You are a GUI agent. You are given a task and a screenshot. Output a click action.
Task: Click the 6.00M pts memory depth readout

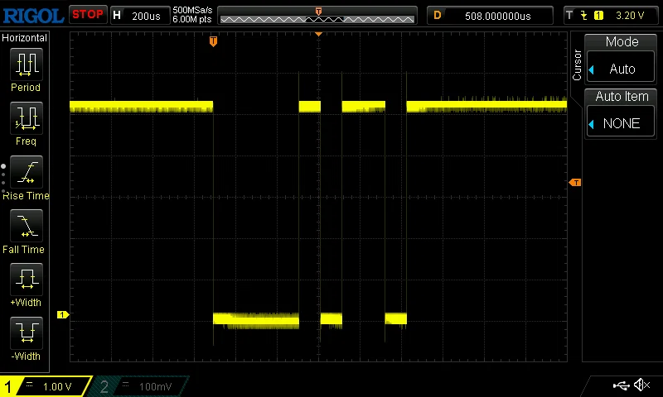[192, 19]
